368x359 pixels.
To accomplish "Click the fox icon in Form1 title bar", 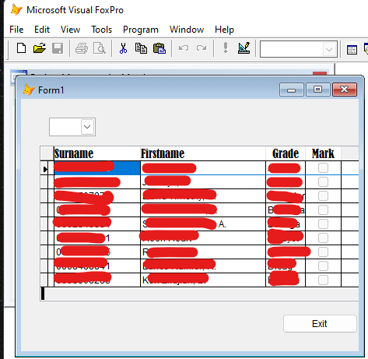I will pos(29,90).
